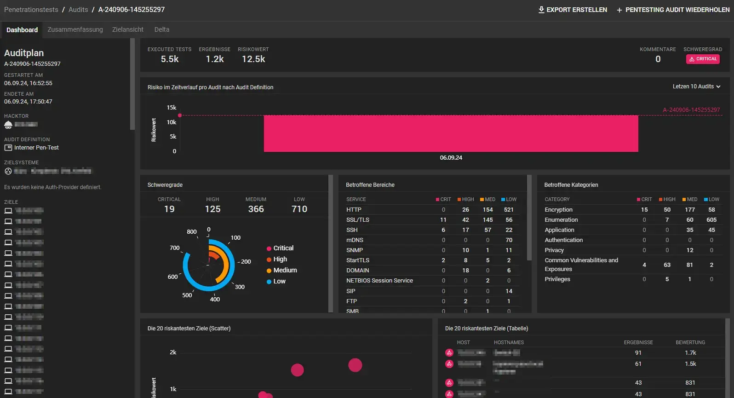Click the fourth laptop icon in Ziele list
The height and width of the screenshot is (398, 734).
[x=8, y=242]
